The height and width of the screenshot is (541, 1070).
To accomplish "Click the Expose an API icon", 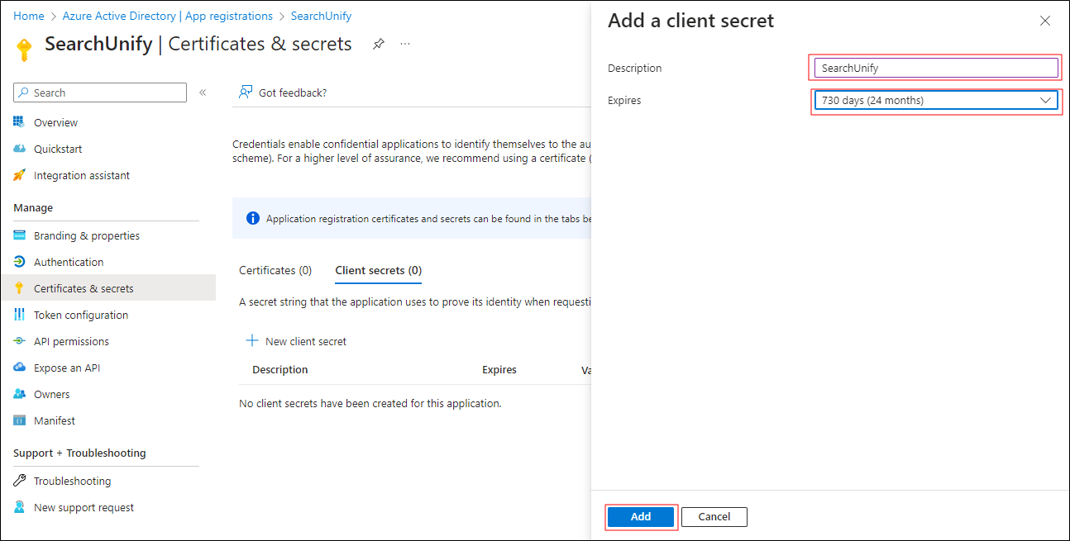I will coord(19,368).
